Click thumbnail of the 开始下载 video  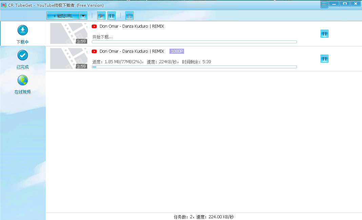(x=69, y=33)
